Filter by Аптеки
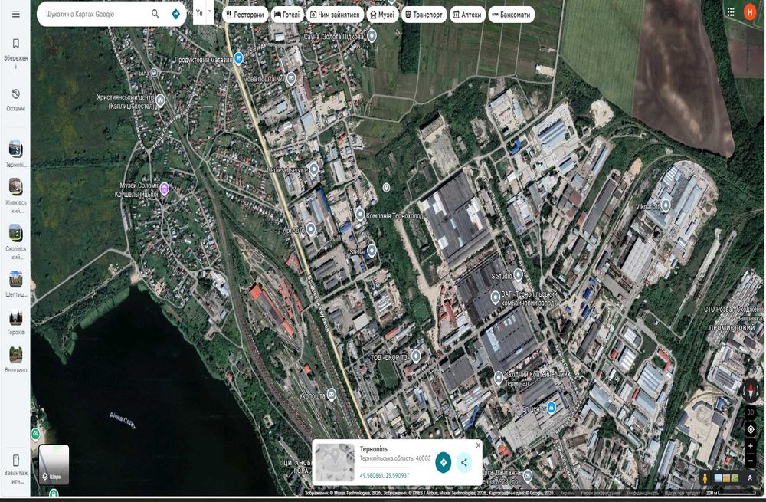This screenshot has height=502, width=766. 467,15
